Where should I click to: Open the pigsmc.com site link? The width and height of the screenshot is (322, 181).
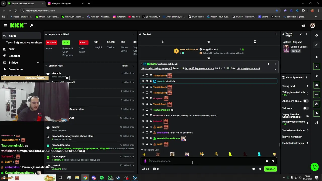(x=248, y=68)
